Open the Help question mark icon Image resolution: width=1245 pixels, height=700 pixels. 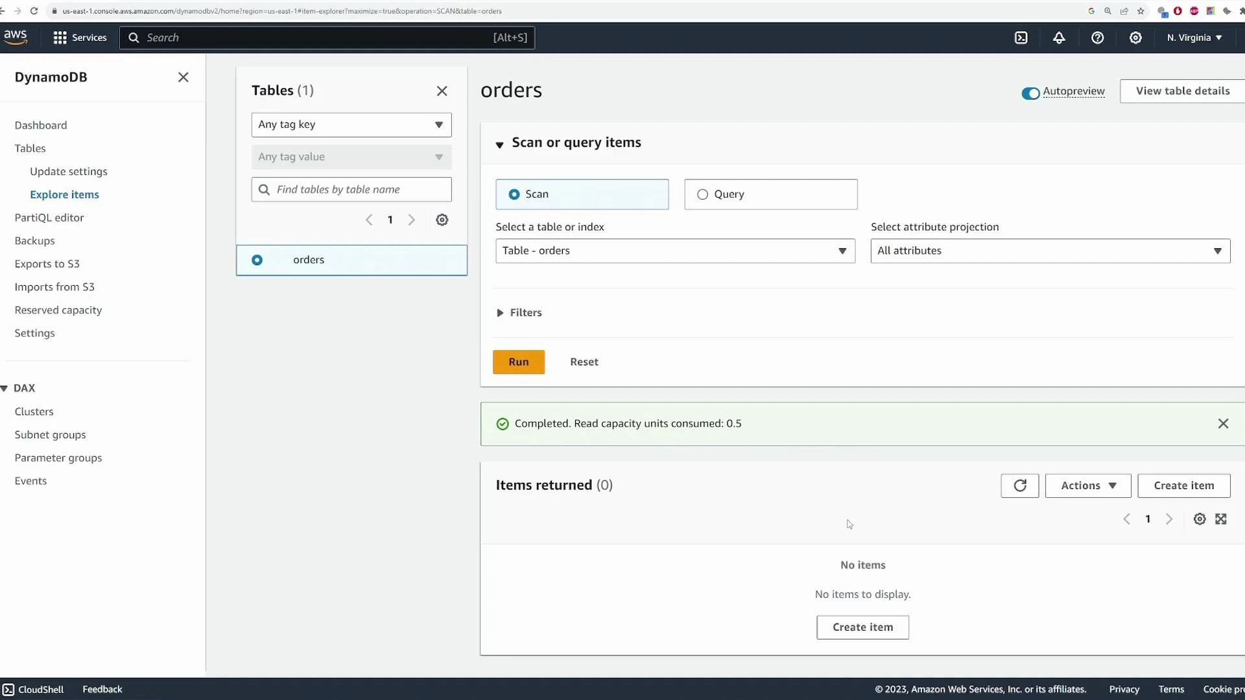1098,38
